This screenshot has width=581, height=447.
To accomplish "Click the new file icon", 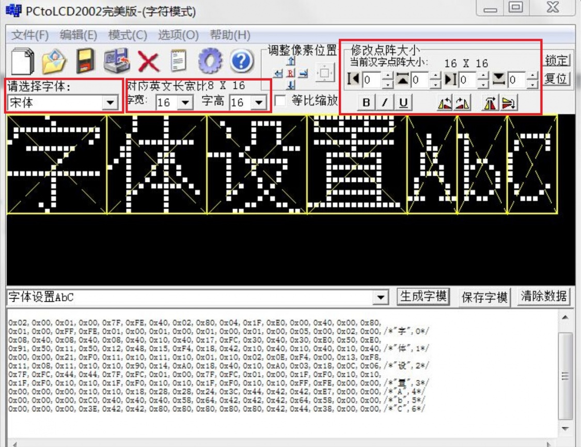I will click(22, 61).
